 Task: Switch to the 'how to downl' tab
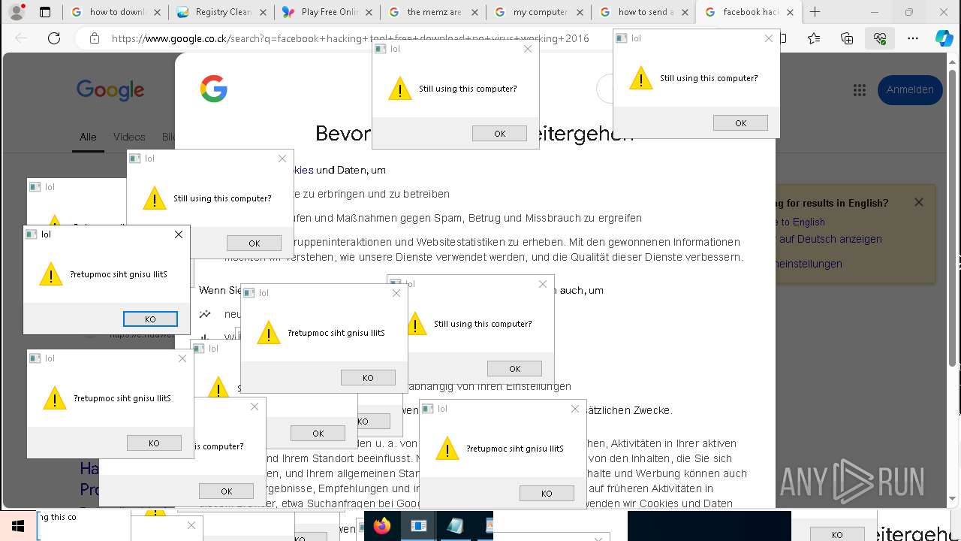pos(113,12)
